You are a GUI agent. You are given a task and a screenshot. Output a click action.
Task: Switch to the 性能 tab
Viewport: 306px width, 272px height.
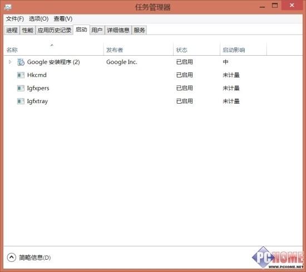tap(27, 30)
